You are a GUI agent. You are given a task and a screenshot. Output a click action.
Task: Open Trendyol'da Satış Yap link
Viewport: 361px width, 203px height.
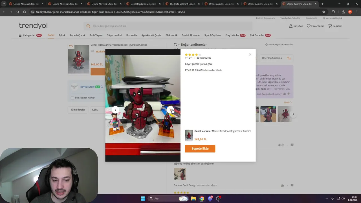290,18
